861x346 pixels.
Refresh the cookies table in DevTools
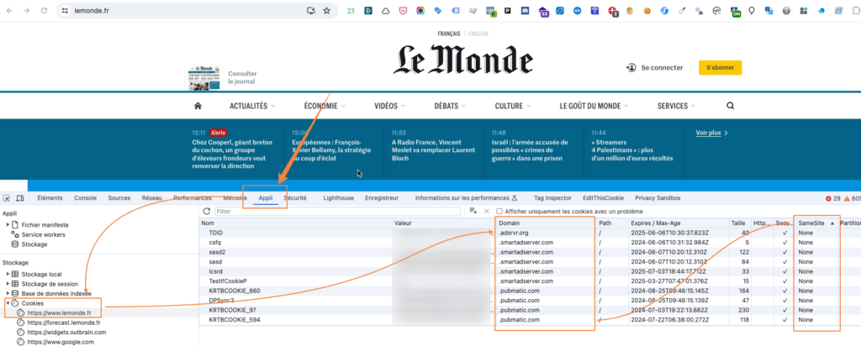tap(207, 211)
